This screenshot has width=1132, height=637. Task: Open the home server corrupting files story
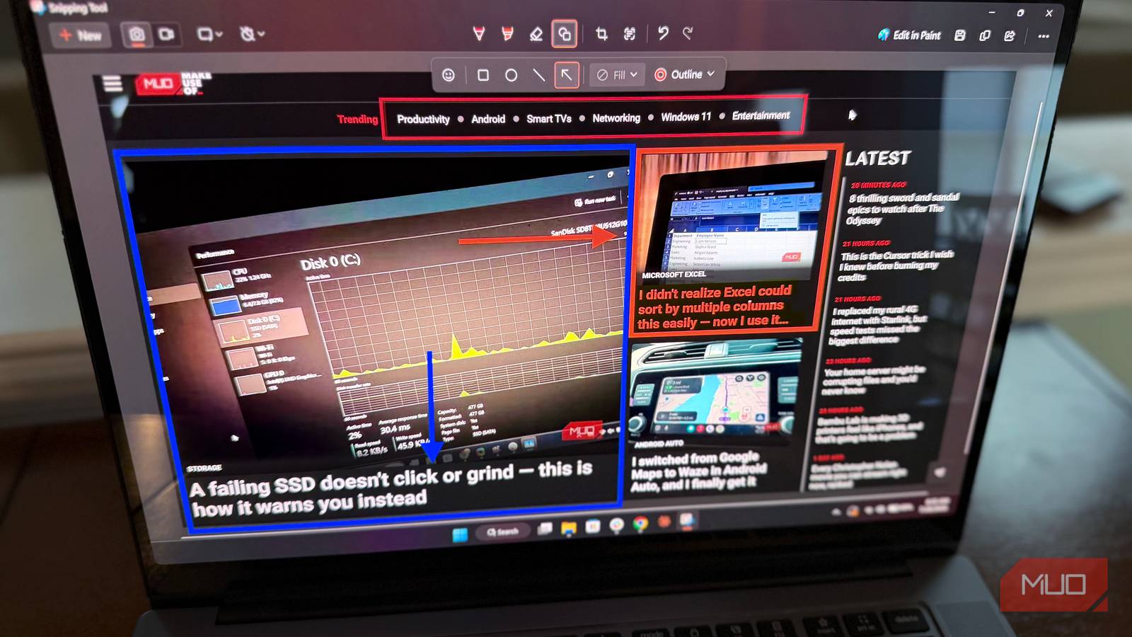(x=873, y=380)
